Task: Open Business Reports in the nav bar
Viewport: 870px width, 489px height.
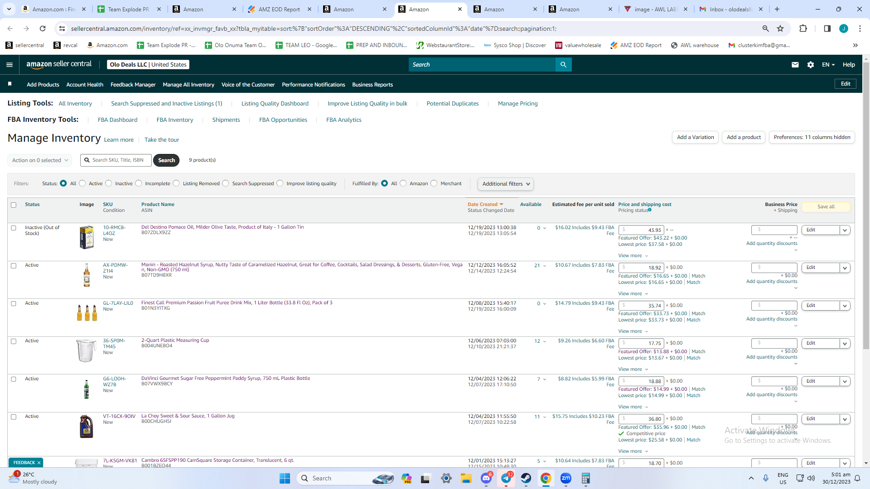Action: (x=372, y=85)
